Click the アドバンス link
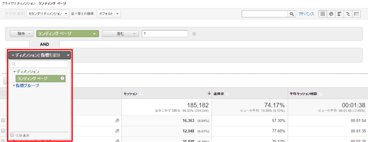 point(306,14)
